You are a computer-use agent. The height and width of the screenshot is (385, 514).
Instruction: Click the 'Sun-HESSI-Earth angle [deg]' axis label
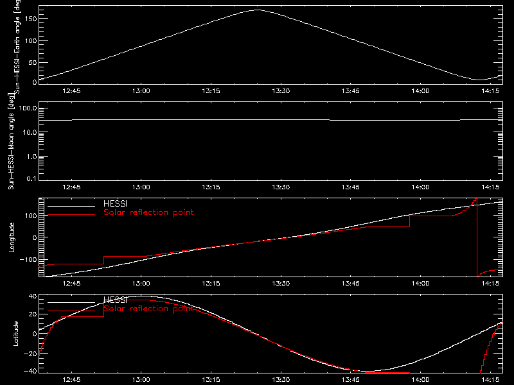(x=17, y=46)
